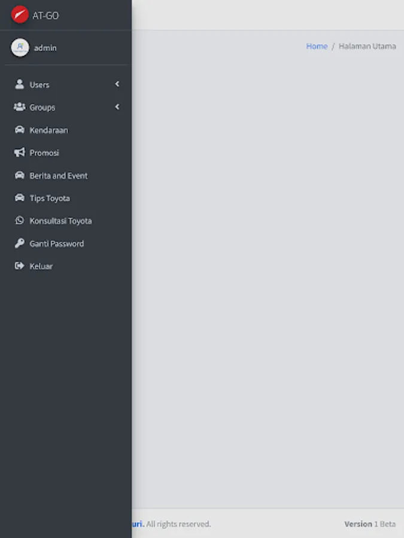Click the Home breadcrumb link
The image size is (404, 538).
tap(317, 46)
